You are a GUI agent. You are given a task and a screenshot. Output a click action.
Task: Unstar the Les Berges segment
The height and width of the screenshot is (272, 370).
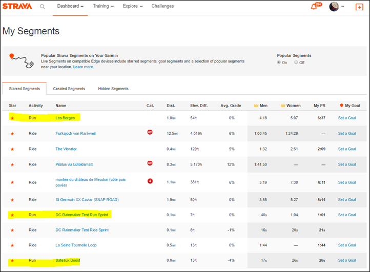[12, 118]
